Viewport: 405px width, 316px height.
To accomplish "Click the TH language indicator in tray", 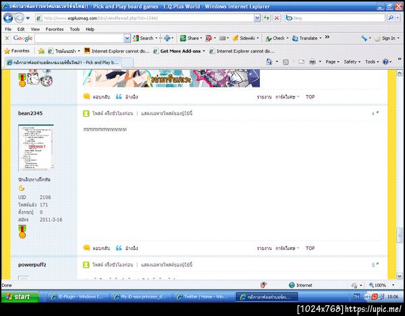I will coord(356,296).
